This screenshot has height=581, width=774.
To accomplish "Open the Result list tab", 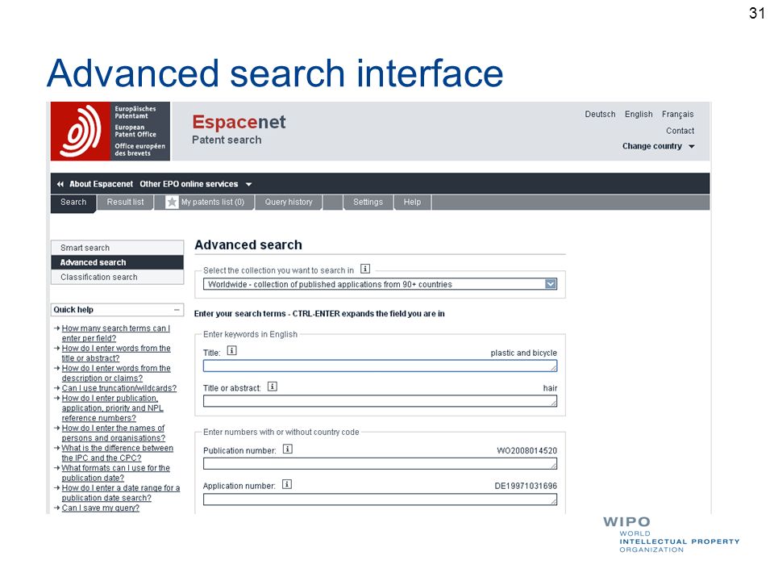I will 126,203.
